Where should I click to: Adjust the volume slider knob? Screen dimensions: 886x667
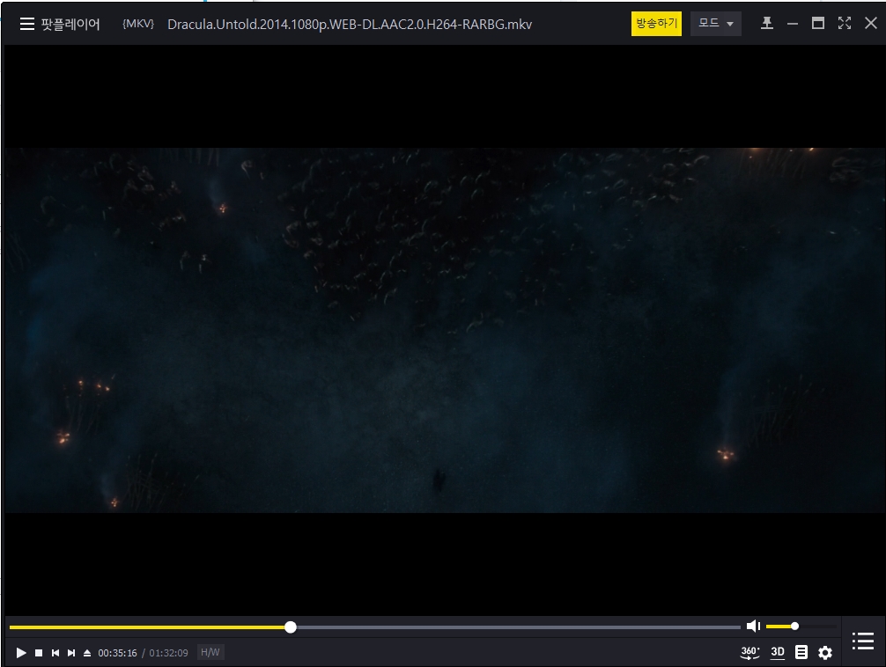point(794,626)
